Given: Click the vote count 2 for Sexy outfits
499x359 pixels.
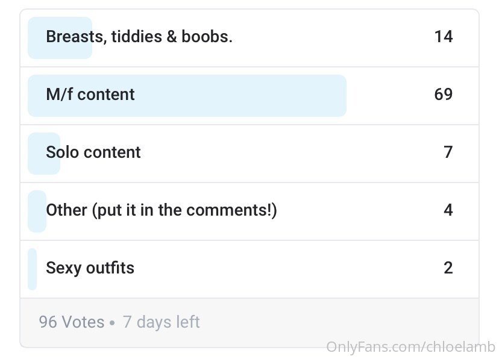Looking at the screenshot, I should pyautogui.click(x=448, y=267).
